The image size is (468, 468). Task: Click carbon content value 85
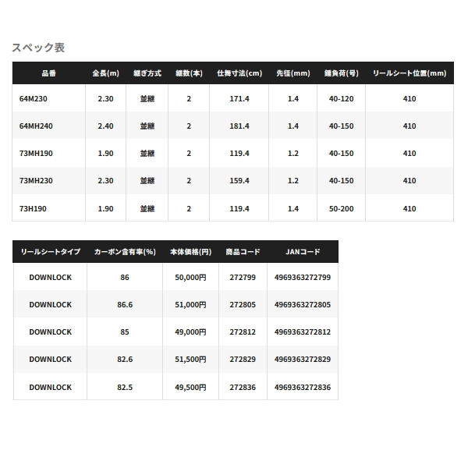click(x=125, y=332)
